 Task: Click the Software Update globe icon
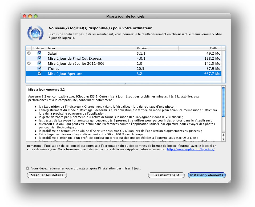coord(35,33)
